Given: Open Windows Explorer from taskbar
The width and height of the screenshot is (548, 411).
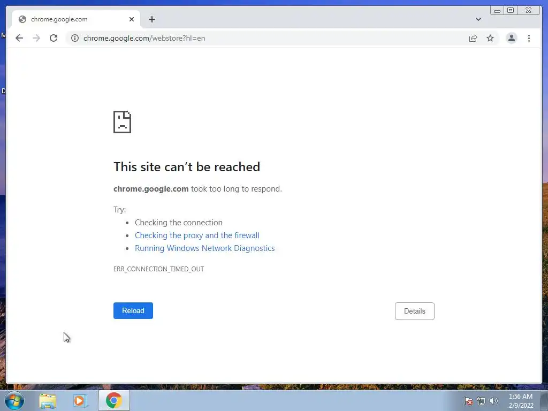Looking at the screenshot, I should point(48,401).
